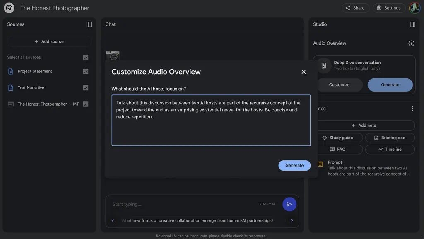Toggle the Select all sources checkbox
This screenshot has width=424, height=239.
[85, 57]
